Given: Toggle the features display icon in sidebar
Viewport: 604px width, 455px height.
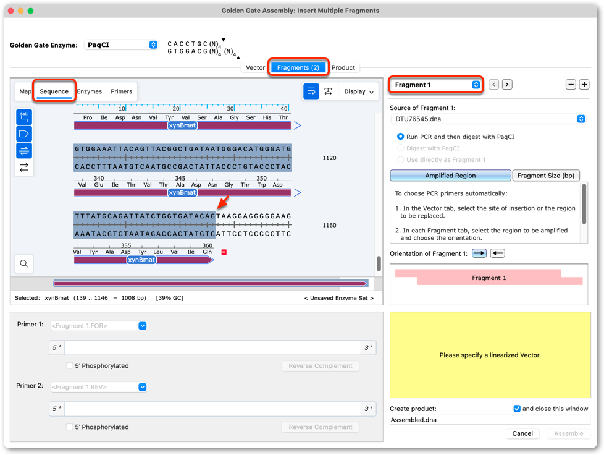Looking at the screenshot, I should pos(24,134).
